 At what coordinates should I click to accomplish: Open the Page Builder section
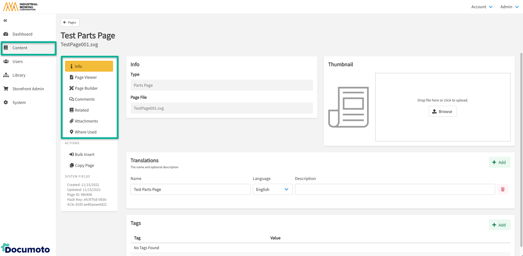coord(86,88)
